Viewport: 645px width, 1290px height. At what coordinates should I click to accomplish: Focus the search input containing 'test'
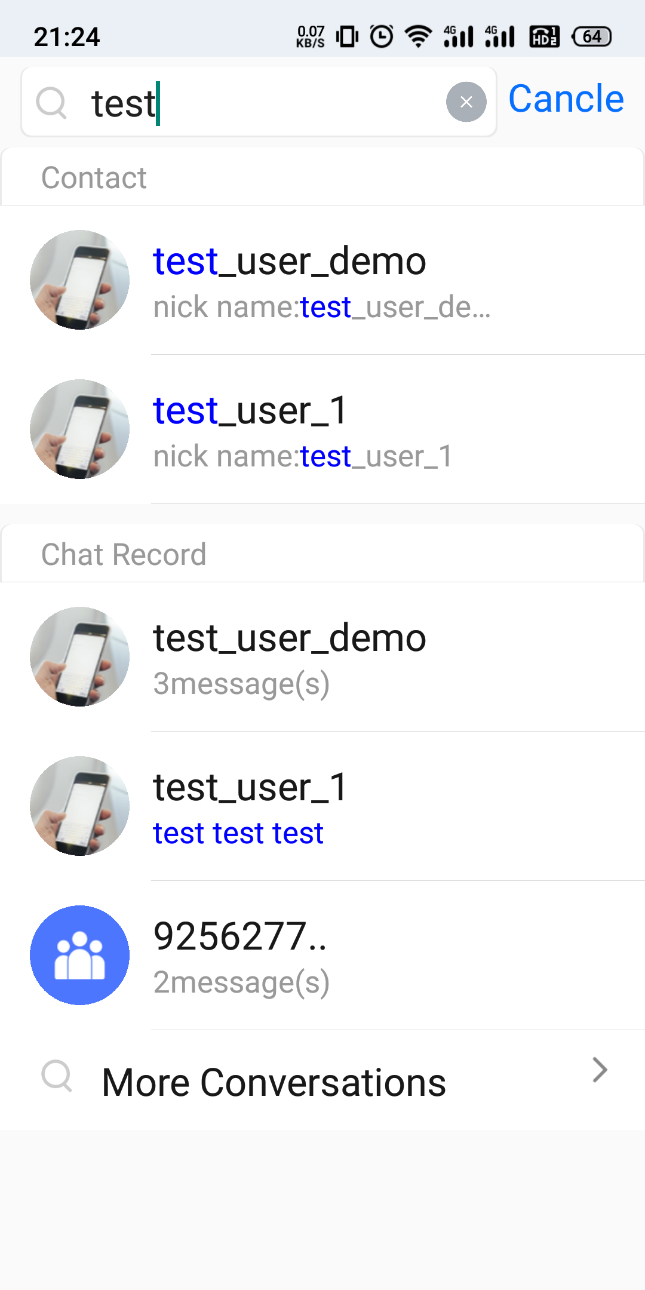pos(259,102)
